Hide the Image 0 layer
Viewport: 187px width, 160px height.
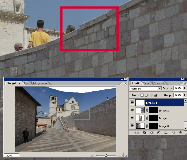[x=132, y=126]
